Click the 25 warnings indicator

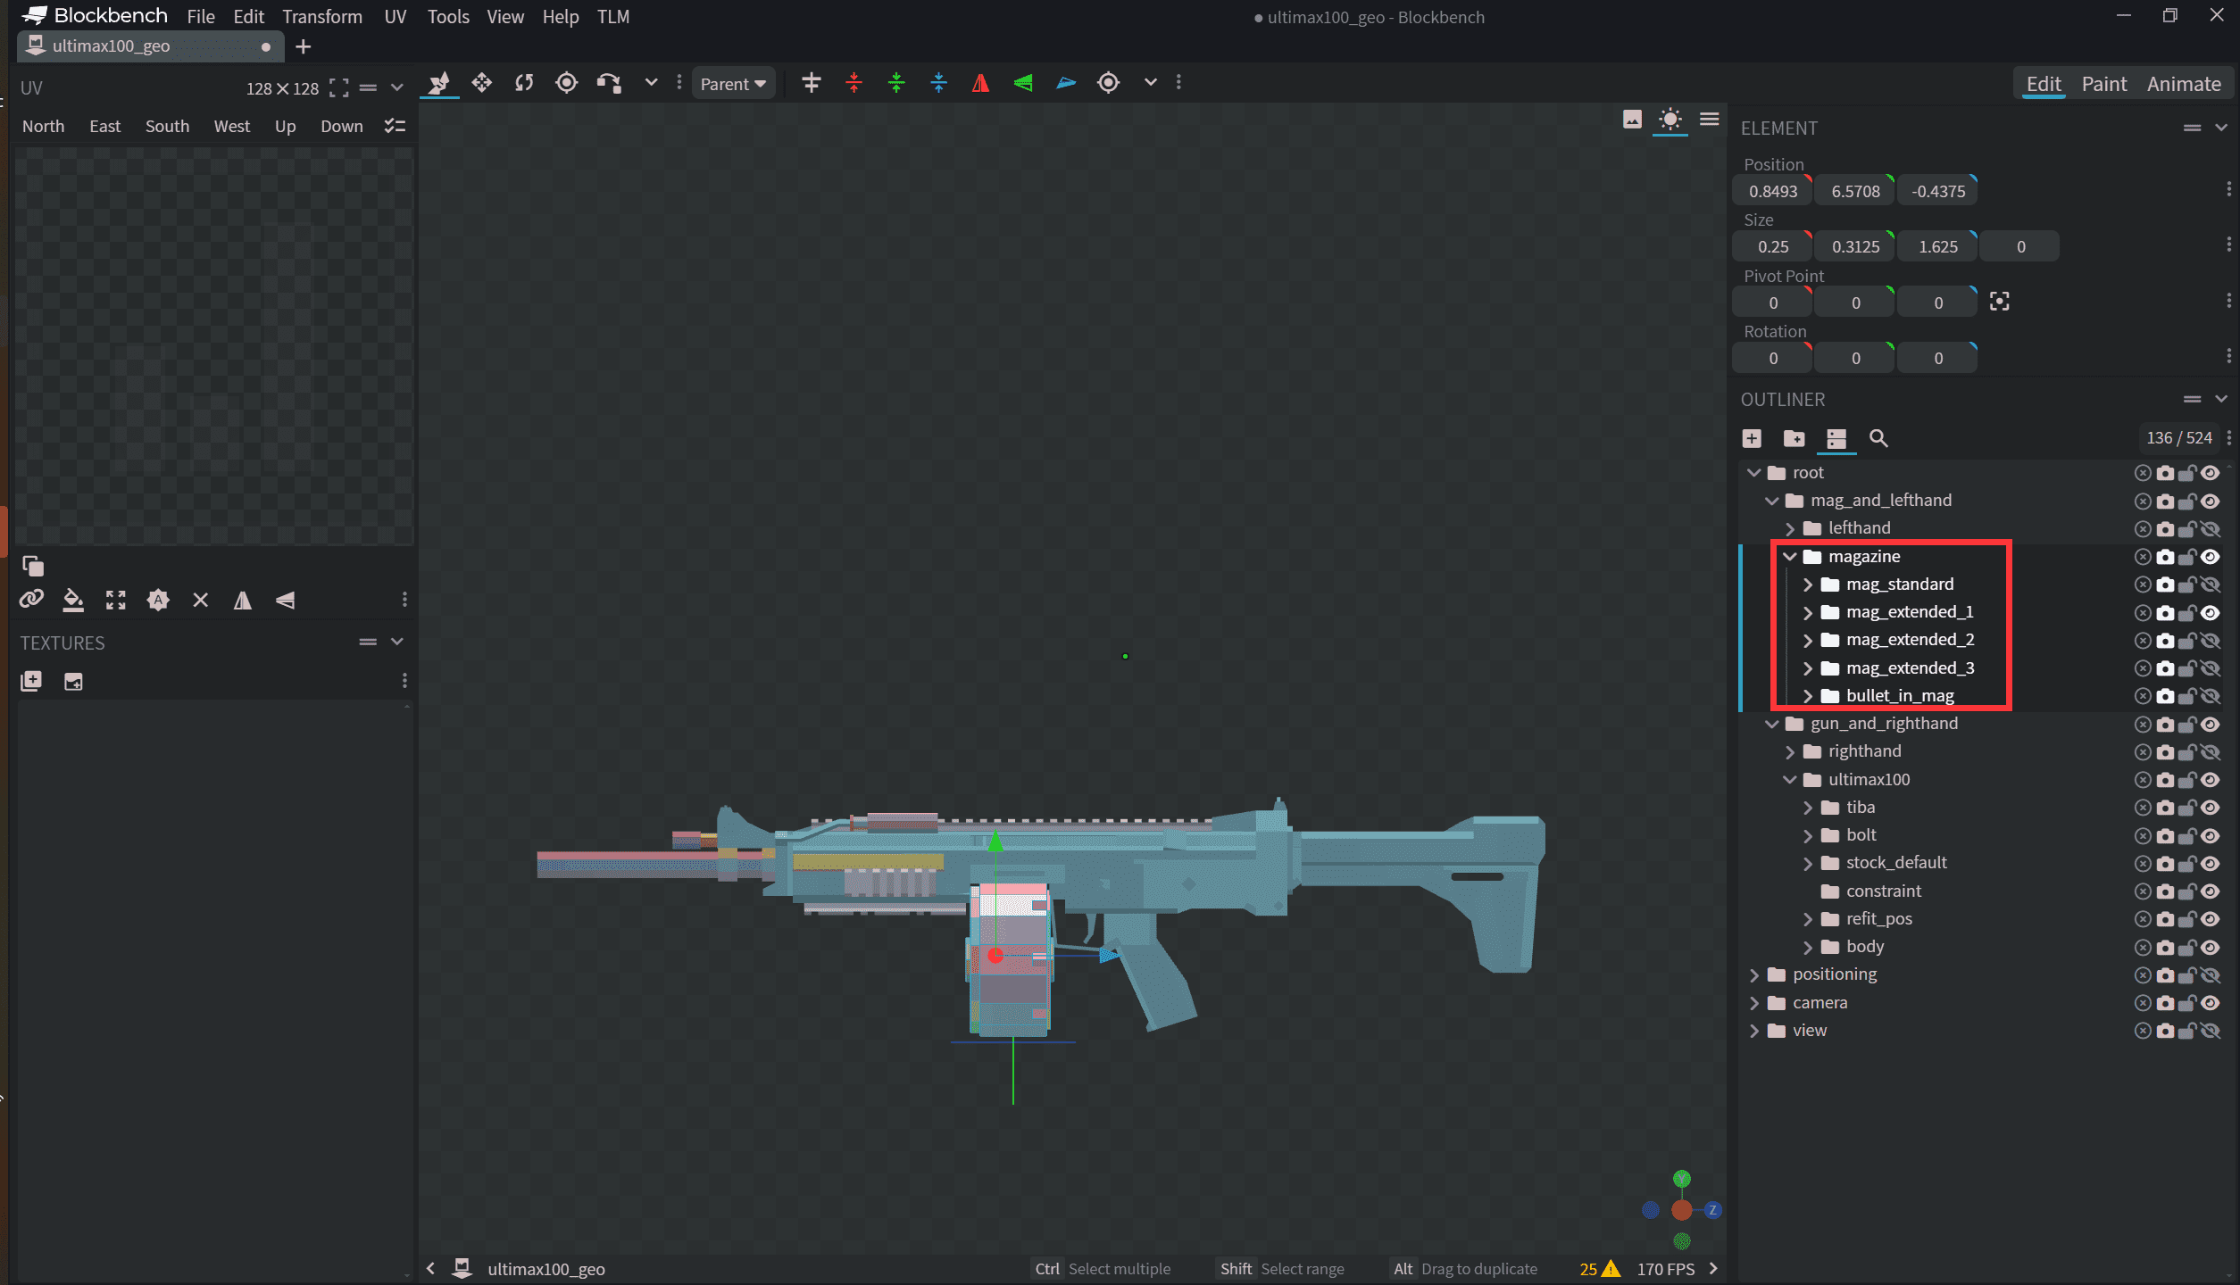click(1599, 1269)
